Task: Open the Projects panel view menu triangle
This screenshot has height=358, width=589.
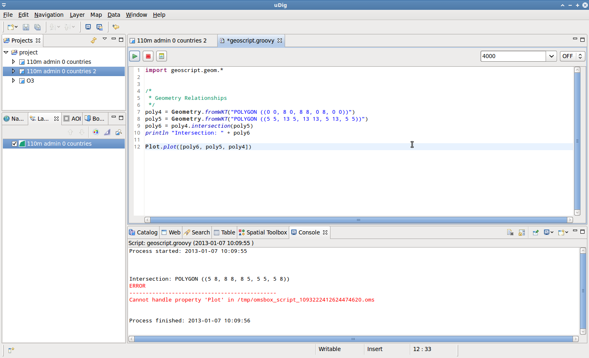Action: point(105,39)
